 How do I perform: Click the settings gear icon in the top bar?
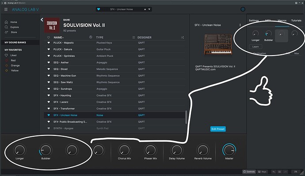[243, 9]
